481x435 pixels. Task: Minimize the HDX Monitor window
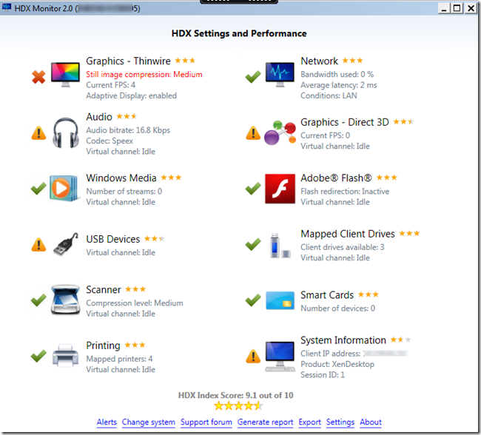click(x=444, y=8)
